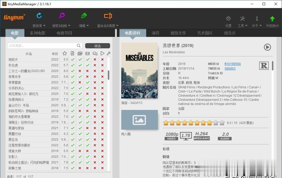Sort by subtitles speech bubble column header

(x=95, y=54)
